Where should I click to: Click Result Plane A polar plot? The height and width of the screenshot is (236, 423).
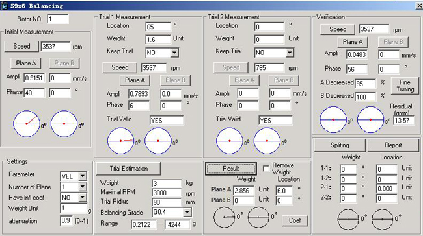click(224, 217)
